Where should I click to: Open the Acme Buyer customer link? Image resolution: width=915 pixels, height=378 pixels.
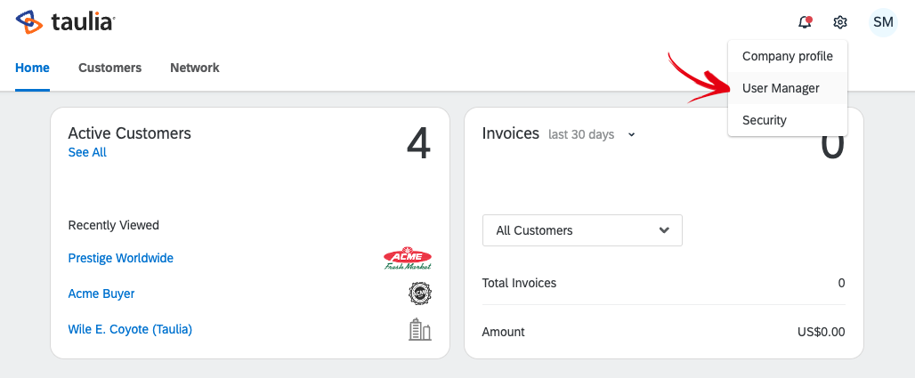click(x=101, y=294)
